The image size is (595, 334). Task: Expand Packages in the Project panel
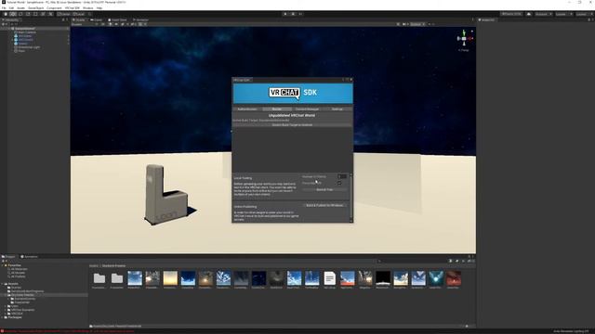tap(3, 317)
